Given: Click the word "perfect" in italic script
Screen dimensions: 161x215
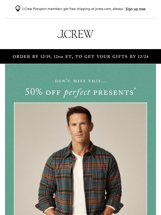Looking at the screenshot, I should [x=77, y=93].
